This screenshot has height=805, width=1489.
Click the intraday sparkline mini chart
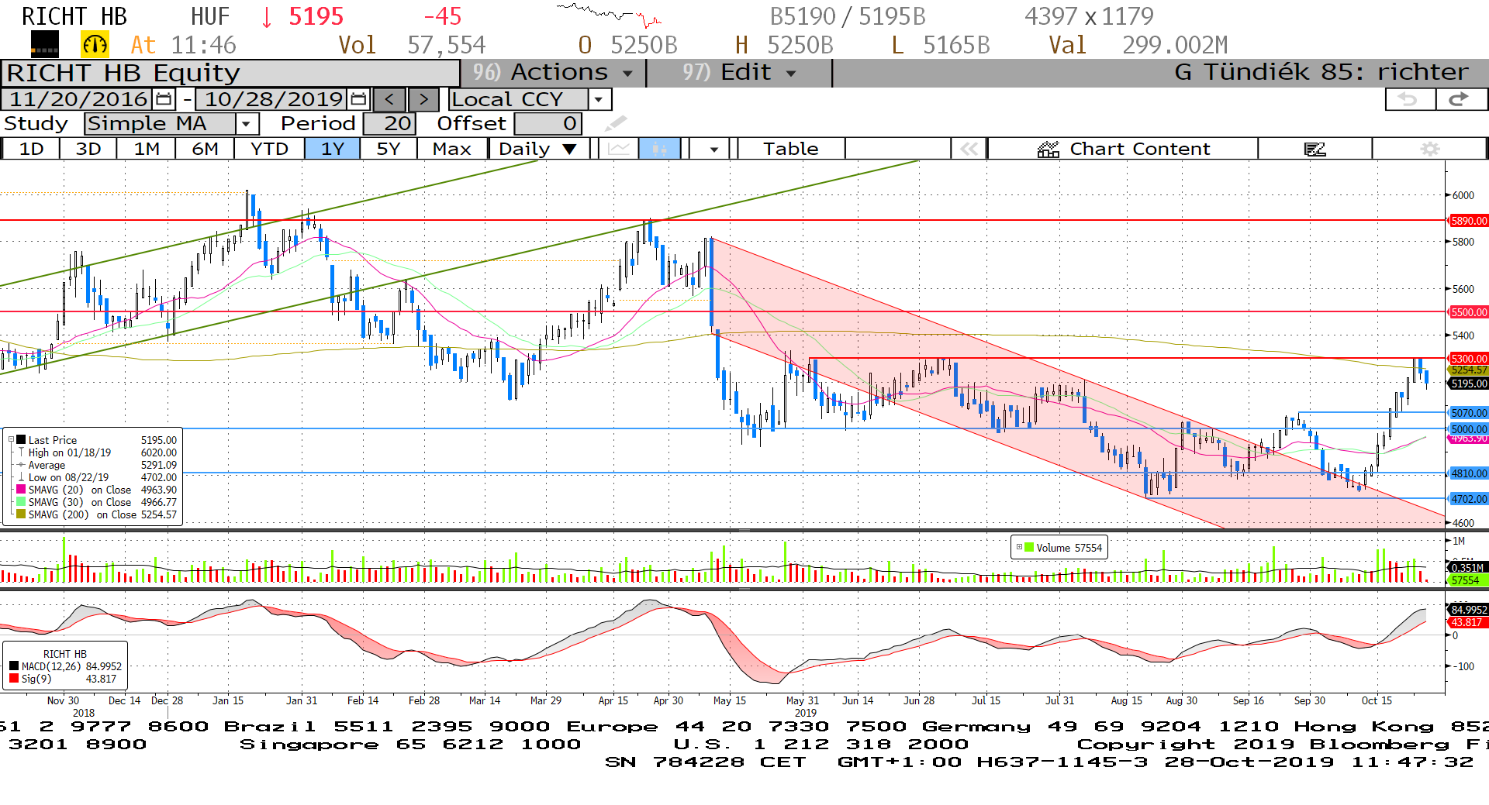pos(609,15)
